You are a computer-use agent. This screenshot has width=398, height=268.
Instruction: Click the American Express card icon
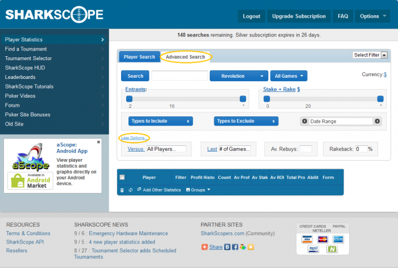pos(338,239)
